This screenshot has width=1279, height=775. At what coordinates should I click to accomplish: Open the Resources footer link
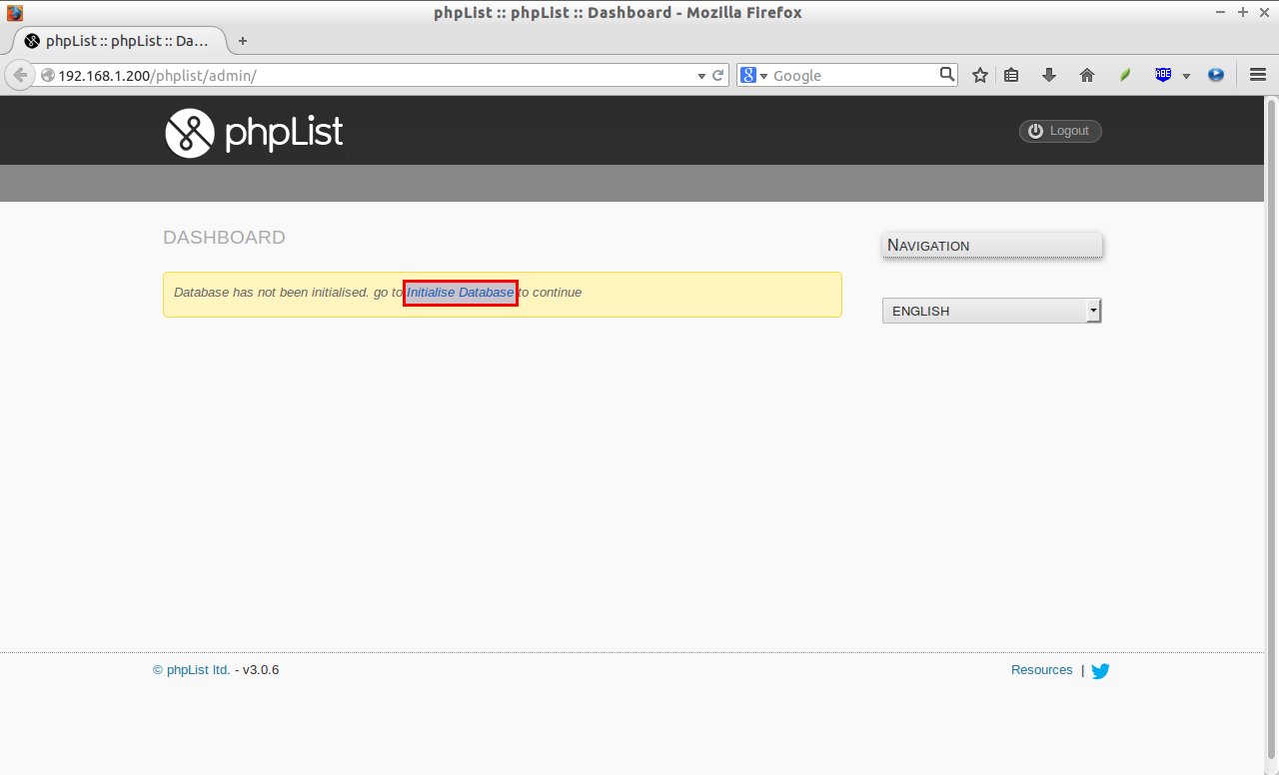(1041, 670)
